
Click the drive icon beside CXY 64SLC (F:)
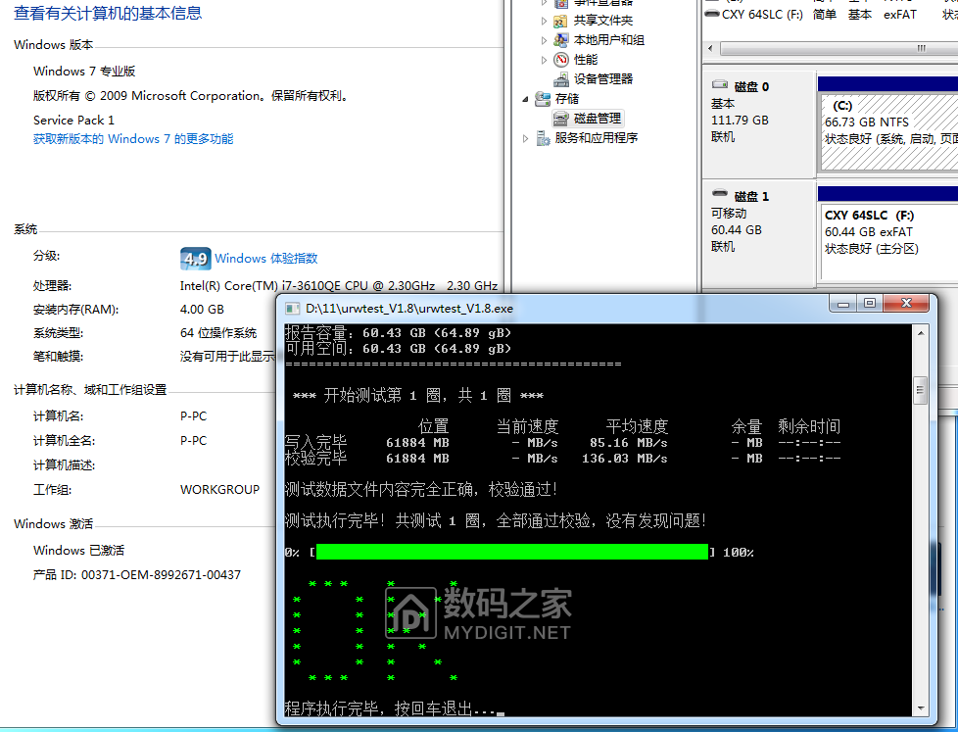712,14
